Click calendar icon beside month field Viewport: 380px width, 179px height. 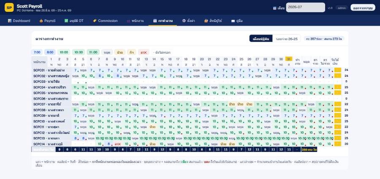[x=274, y=8]
